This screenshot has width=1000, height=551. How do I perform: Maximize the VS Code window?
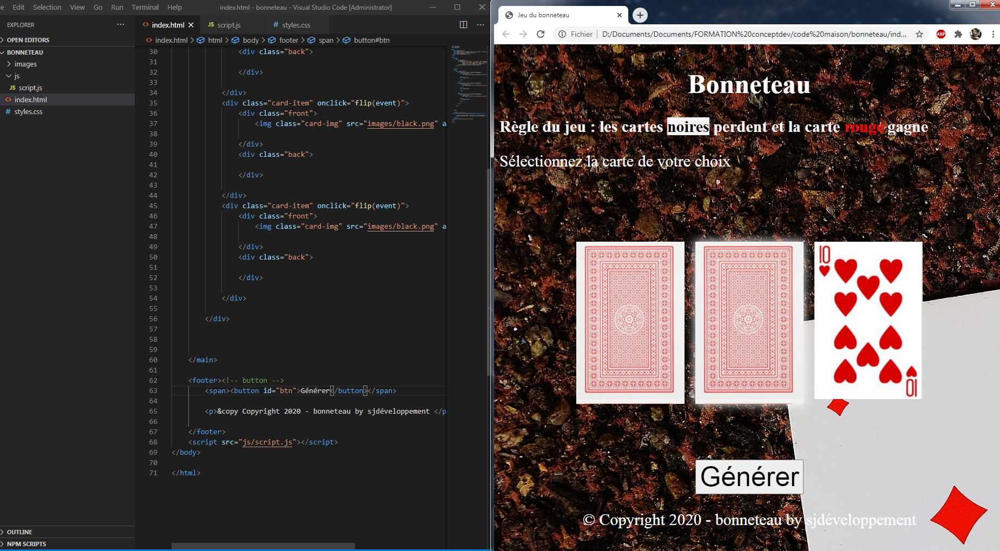point(457,7)
